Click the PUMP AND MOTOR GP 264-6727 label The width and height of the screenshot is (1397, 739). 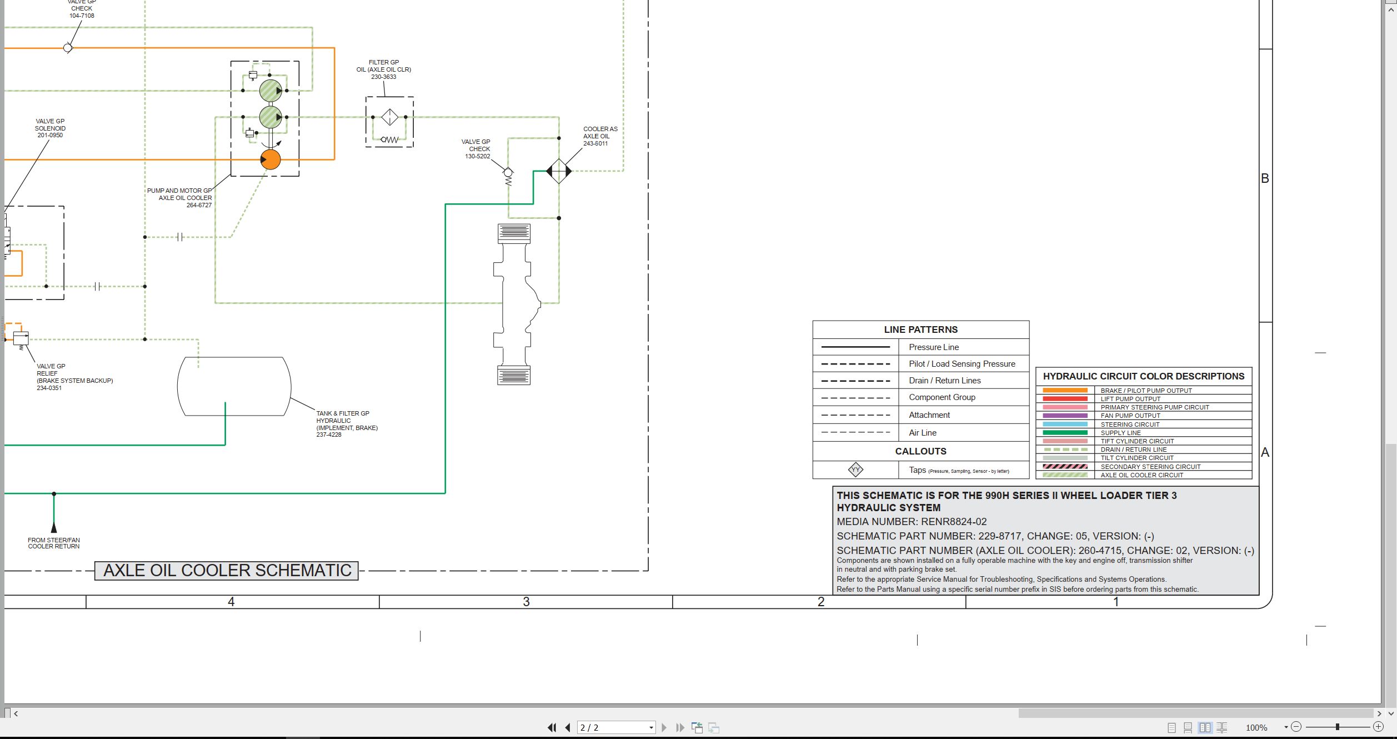pos(179,198)
